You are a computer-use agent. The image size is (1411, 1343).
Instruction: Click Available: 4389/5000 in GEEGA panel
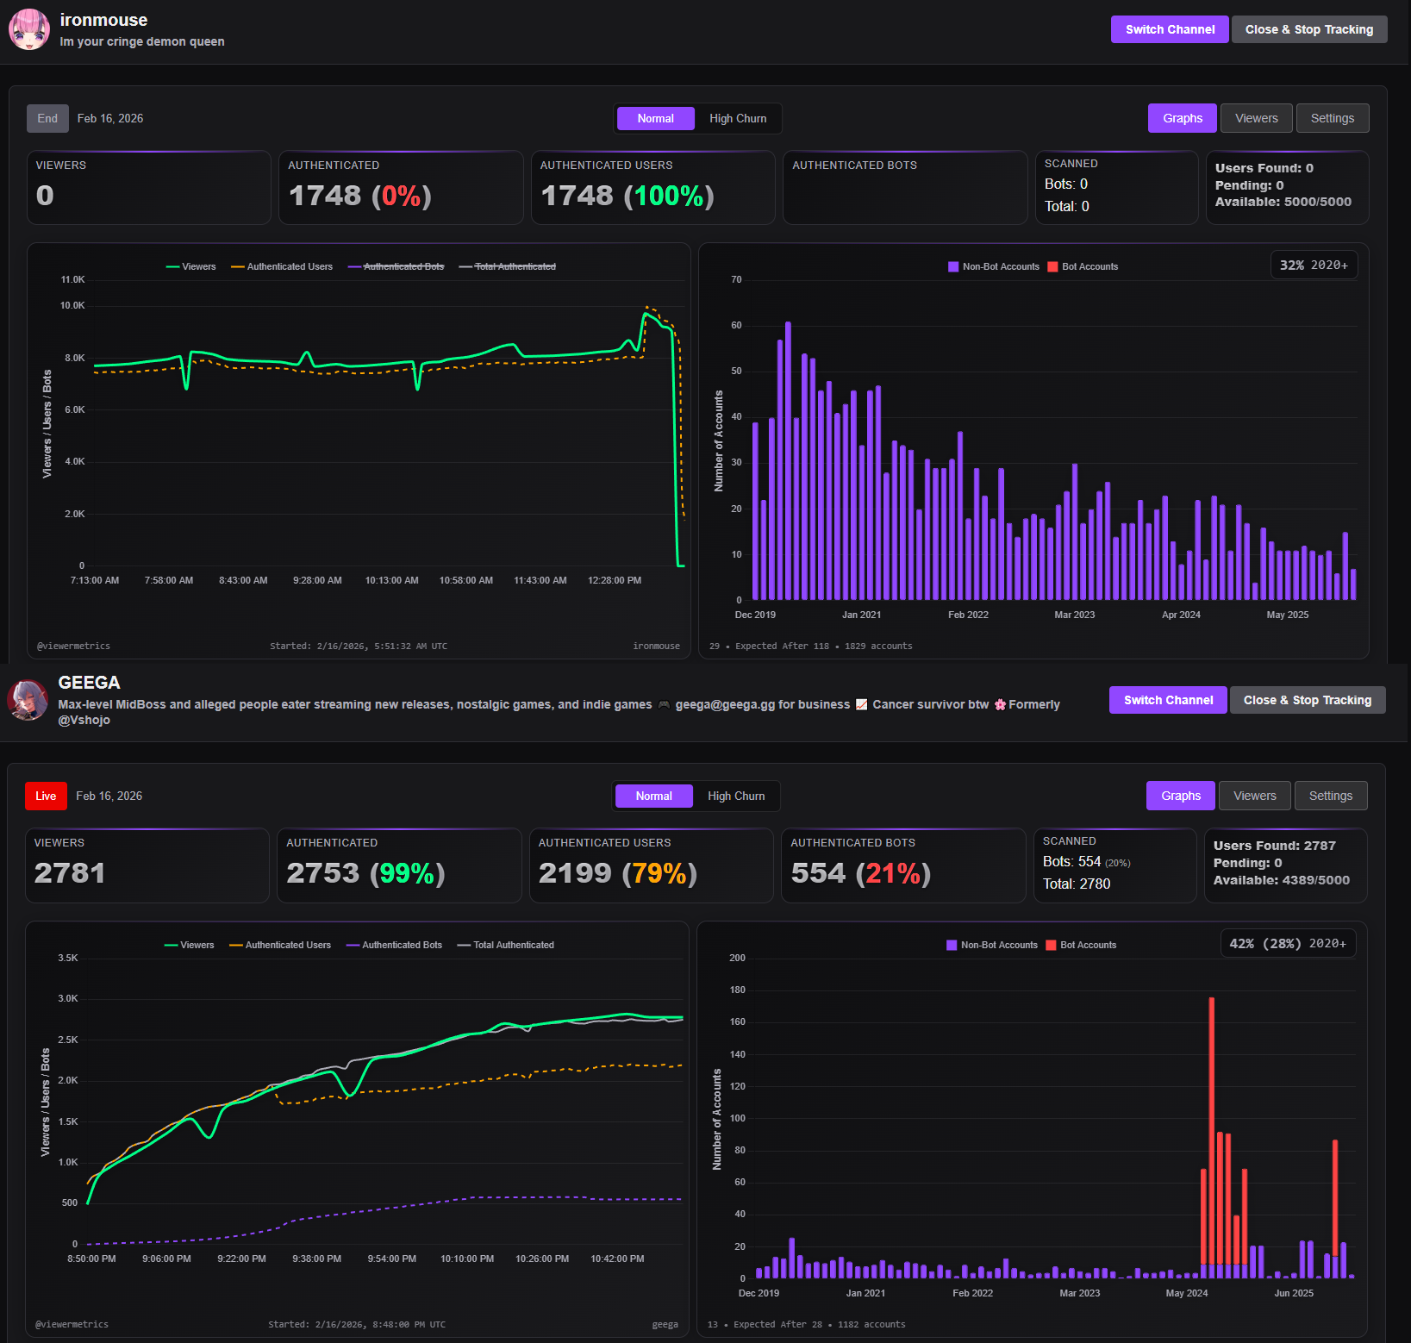[1281, 880]
